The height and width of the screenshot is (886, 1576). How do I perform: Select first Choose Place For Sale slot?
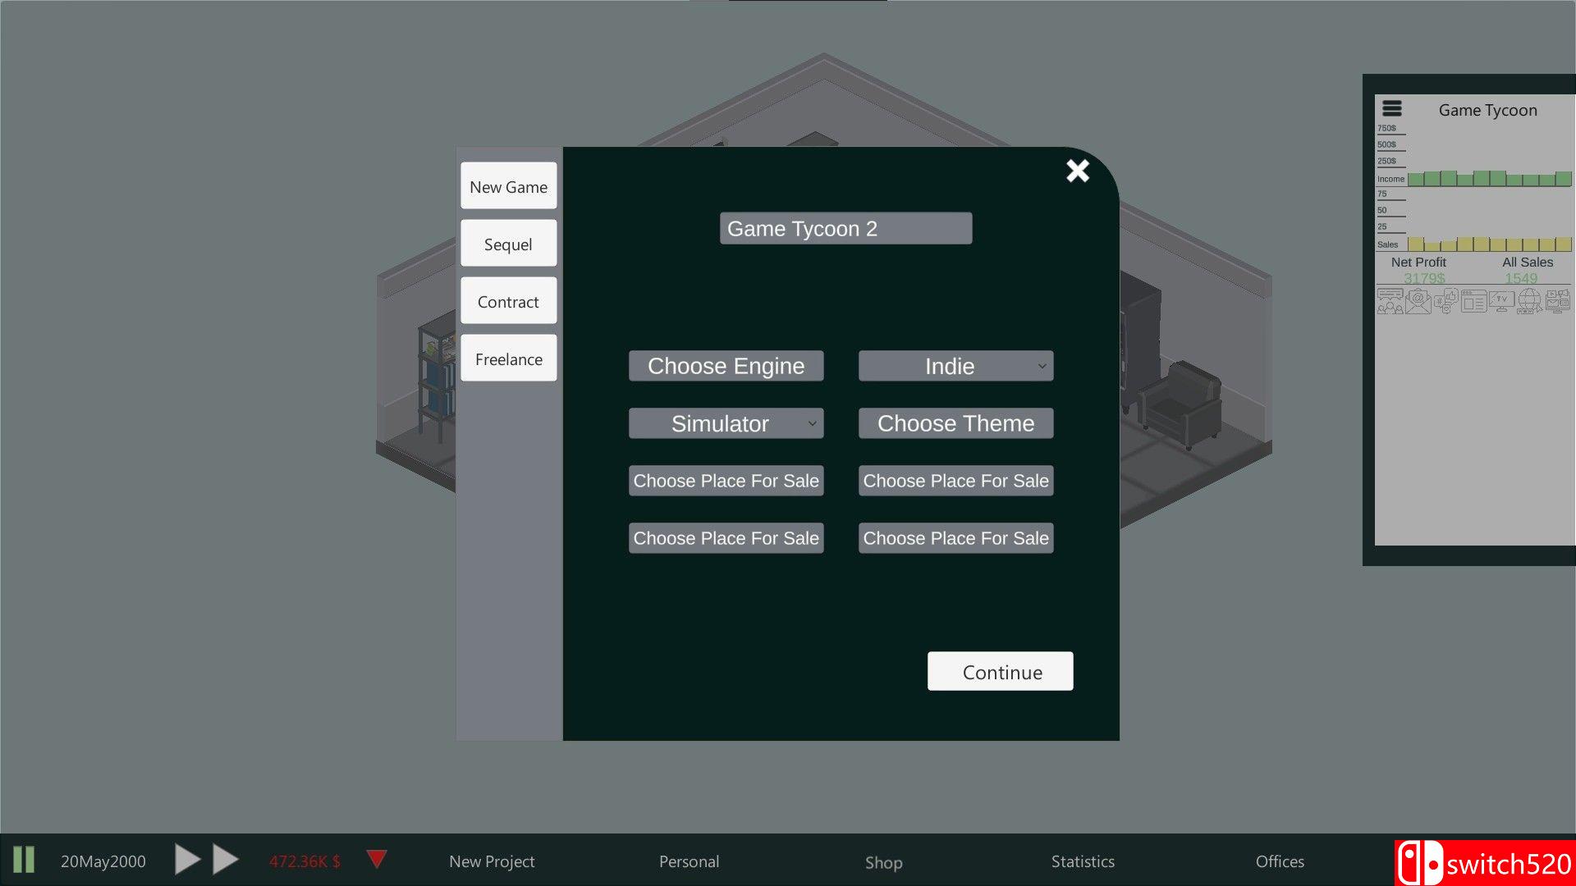726,480
